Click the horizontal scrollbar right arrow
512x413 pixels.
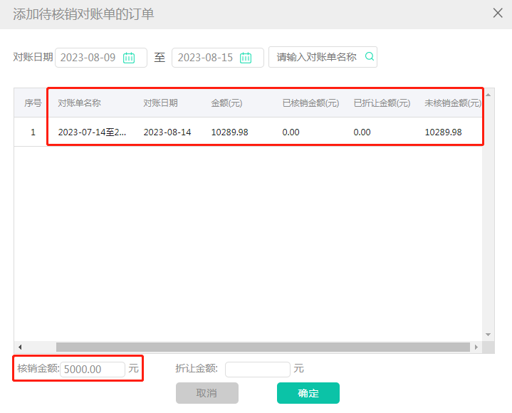pyautogui.click(x=476, y=347)
